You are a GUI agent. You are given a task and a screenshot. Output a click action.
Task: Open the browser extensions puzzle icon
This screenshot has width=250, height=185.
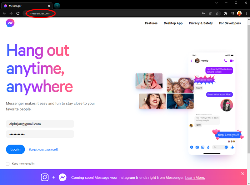225,13
